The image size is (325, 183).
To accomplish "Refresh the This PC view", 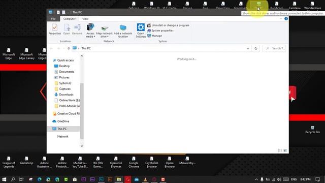I will point(255,48).
